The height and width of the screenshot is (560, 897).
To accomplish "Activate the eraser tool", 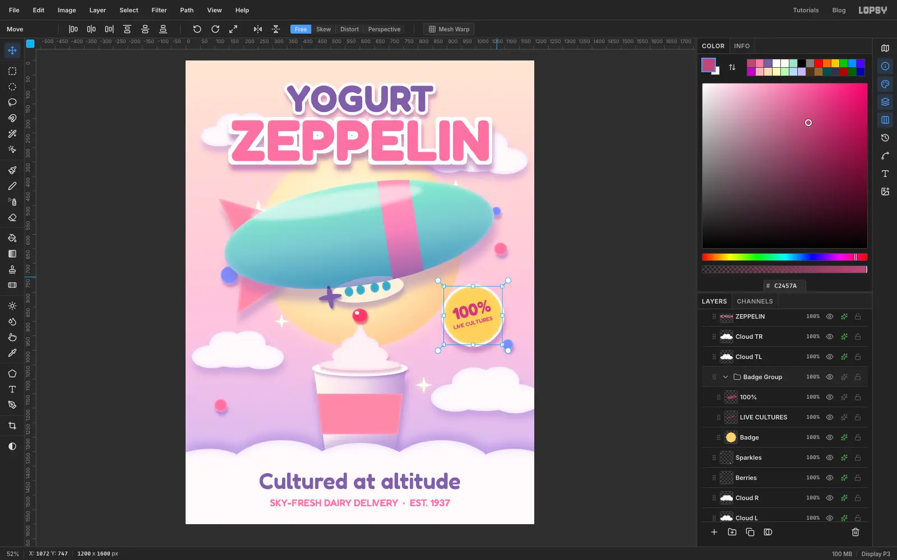I will tap(12, 217).
